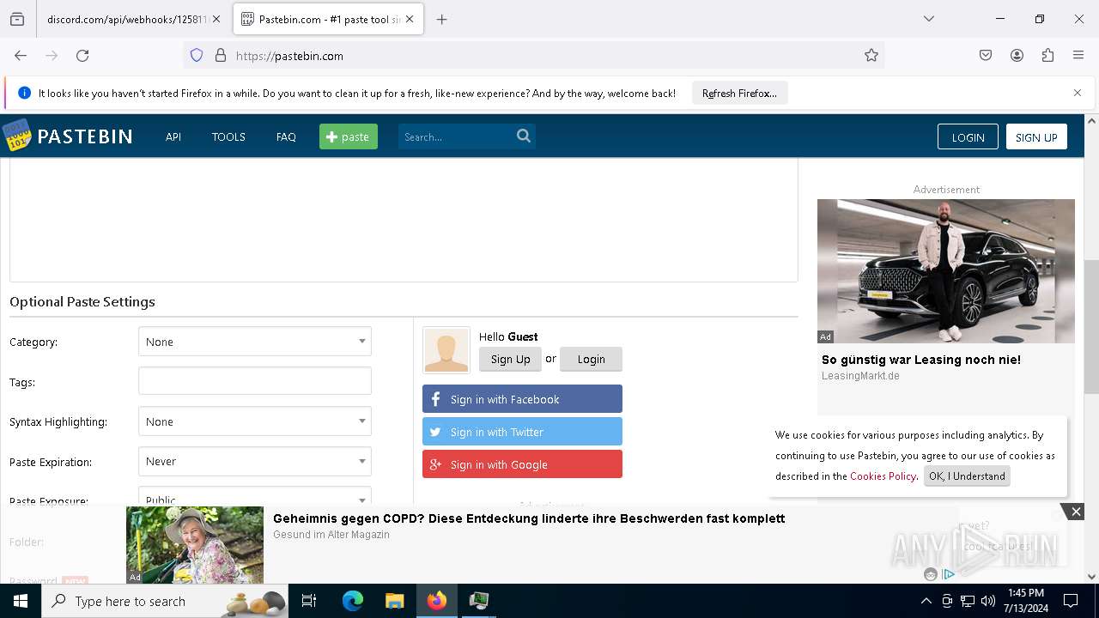Click the guest avatar image
Viewport: 1099px width, 618px height.
click(446, 350)
